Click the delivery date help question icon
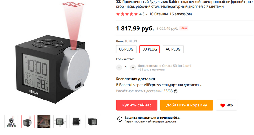254x135 pixels. (176, 91)
